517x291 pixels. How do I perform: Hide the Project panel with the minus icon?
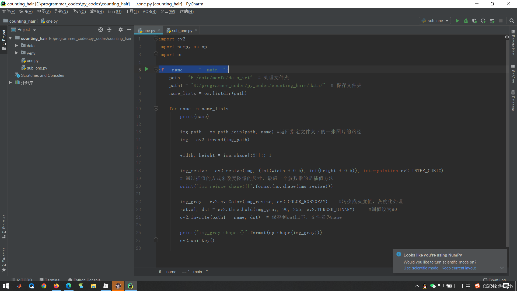[129, 30]
